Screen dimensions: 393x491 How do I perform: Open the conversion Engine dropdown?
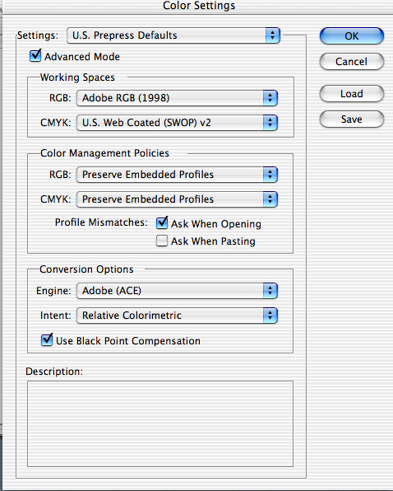pyautogui.click(x=177, y=291)
